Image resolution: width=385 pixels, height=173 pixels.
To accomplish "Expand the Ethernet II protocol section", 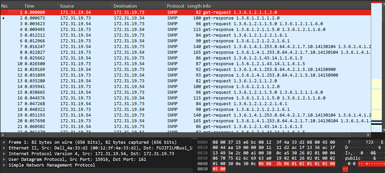I will pos(4,148).
